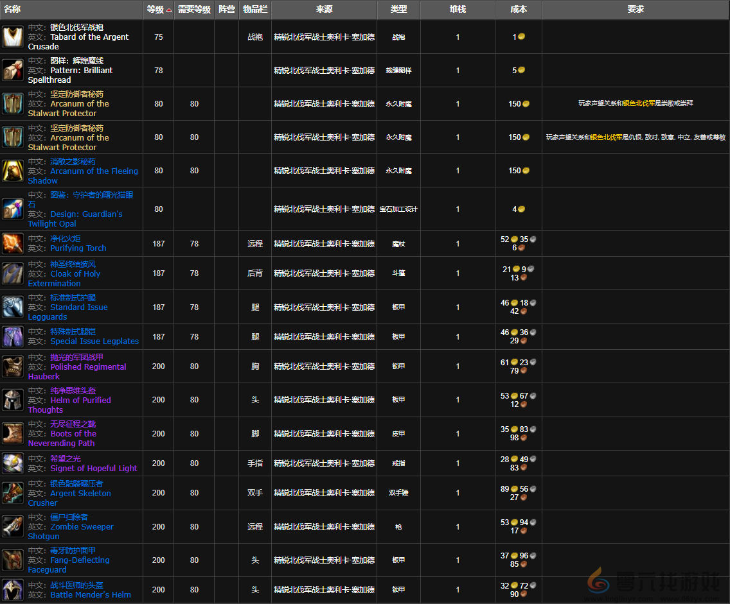Click the Argent Skeleton Crusher icon

[13, 493]
